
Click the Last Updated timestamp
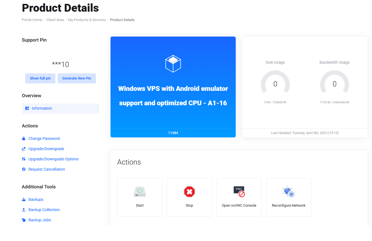[305, 133]
